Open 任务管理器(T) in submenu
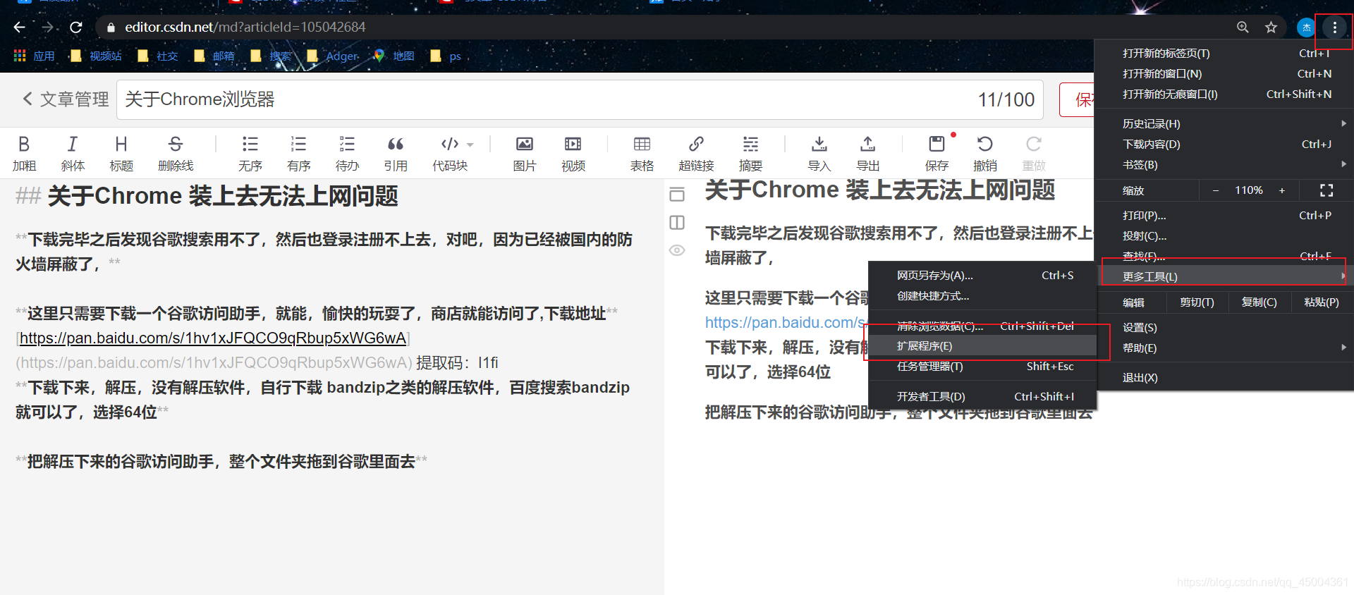1354x595 pixels. coord(982,366)
